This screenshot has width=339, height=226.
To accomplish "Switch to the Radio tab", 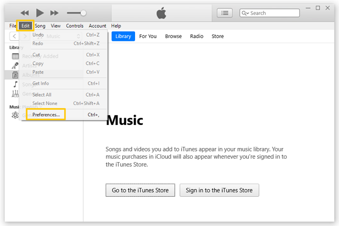I will pyautogui.click(x=197, y=36).
